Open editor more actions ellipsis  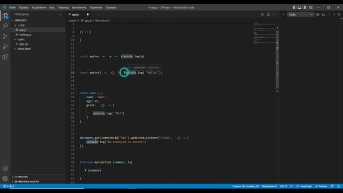tap(274, 14)
